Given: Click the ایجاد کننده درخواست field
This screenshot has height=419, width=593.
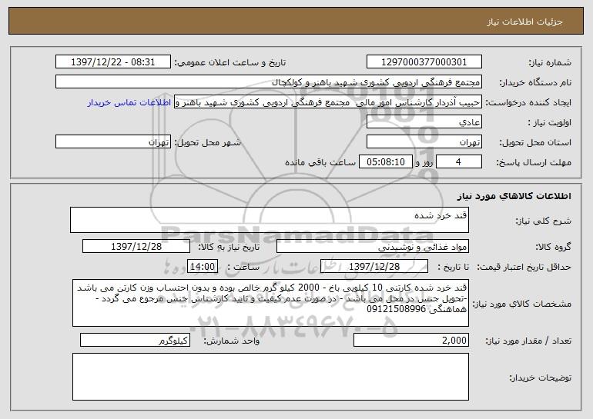Looking at the screenshot, I should click(x=328, y=102).
